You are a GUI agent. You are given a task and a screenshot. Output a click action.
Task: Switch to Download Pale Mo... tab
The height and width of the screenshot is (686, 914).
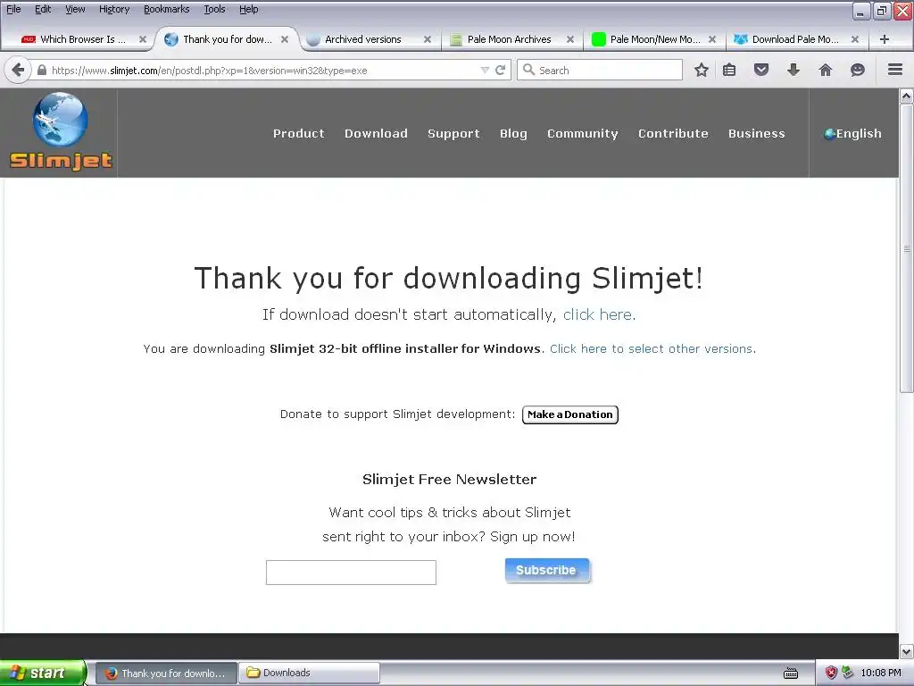click(x=795, y=39)
